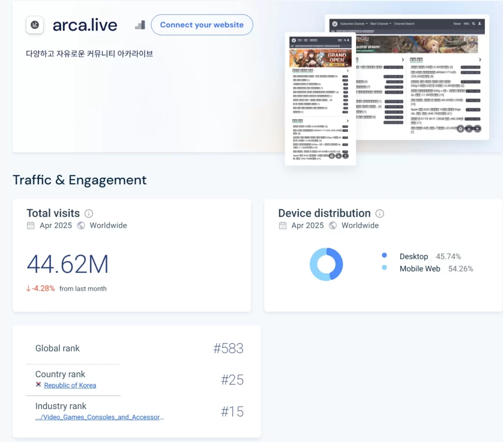Click the Industry rank label
The width and height of the screenshot is (503, 442).
[x=61, y=406]
